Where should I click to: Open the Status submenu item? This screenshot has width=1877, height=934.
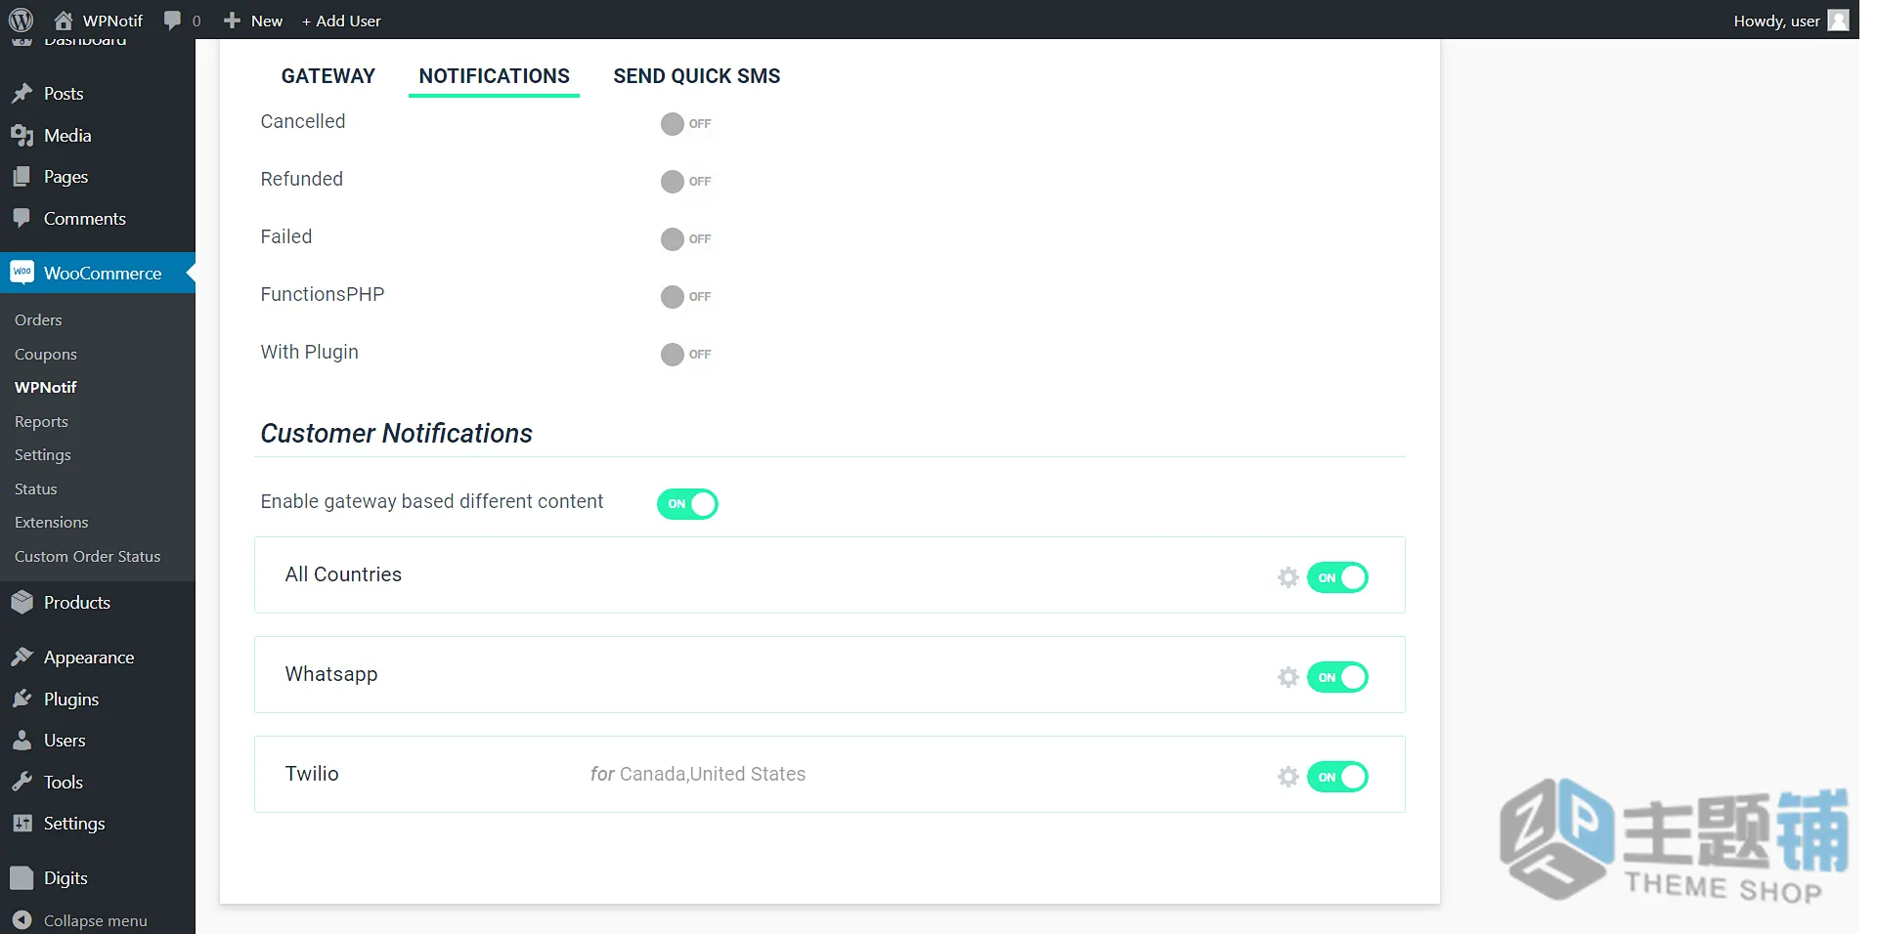pos(36,488)
